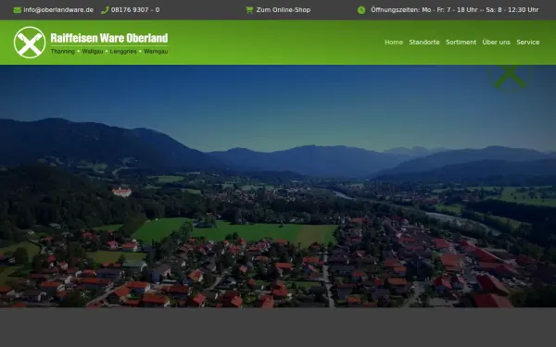This screenshot has height=347, width=556.
Task: Click the faded green logo watermark on hero image
Action: click(x=510, y=78)
